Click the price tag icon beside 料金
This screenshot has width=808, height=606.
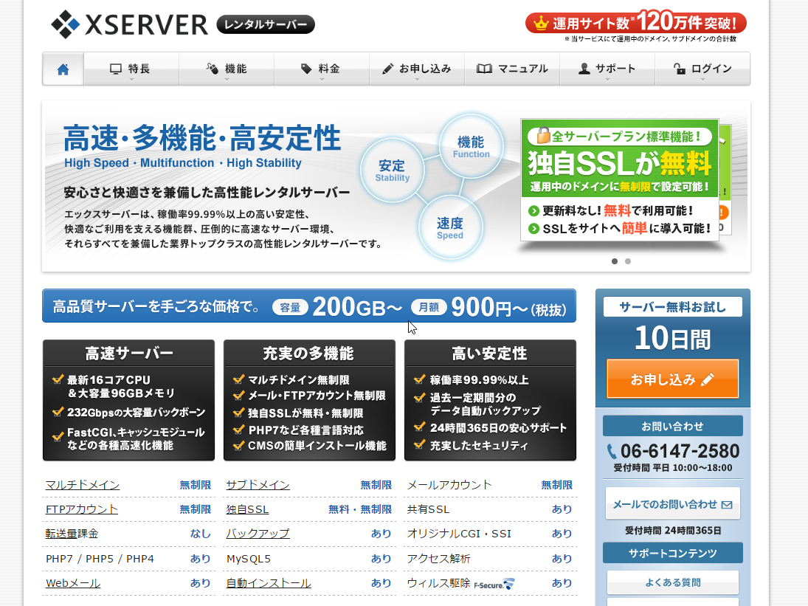point(306,69)
